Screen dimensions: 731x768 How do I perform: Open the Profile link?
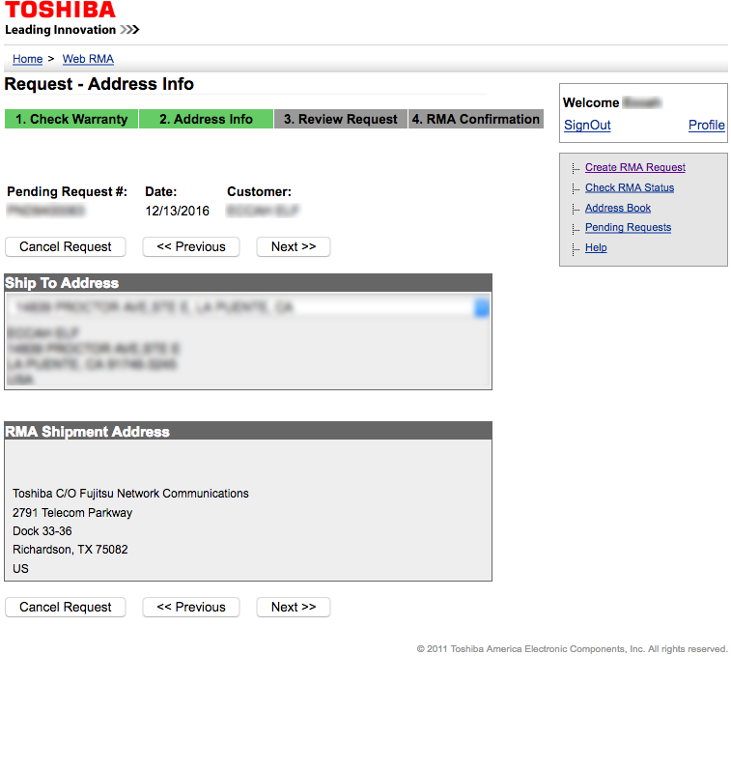[707, 125]
